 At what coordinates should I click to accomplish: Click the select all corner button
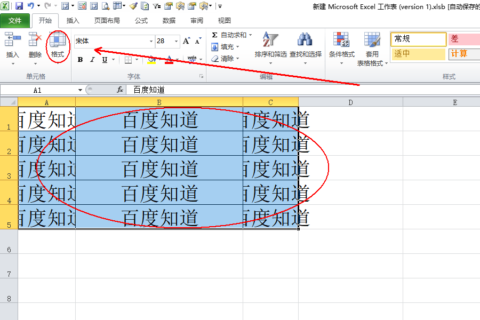(9, 102)
